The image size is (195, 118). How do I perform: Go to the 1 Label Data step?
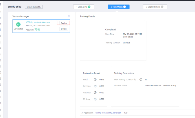click(83, 7)
